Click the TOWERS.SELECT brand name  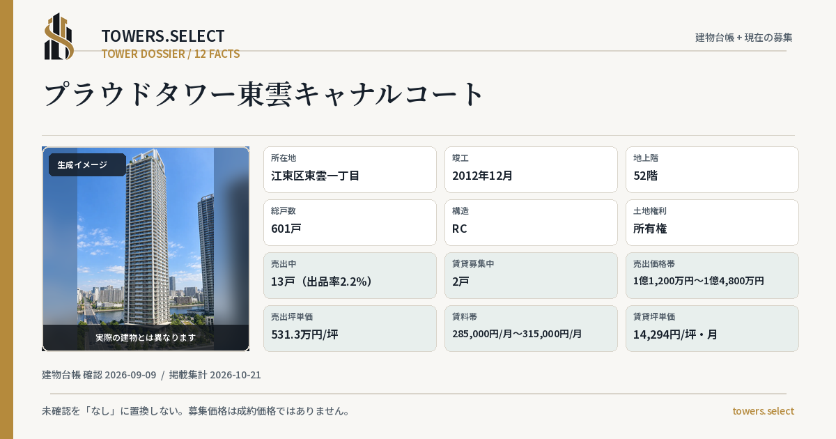click(x=163, y=36)
